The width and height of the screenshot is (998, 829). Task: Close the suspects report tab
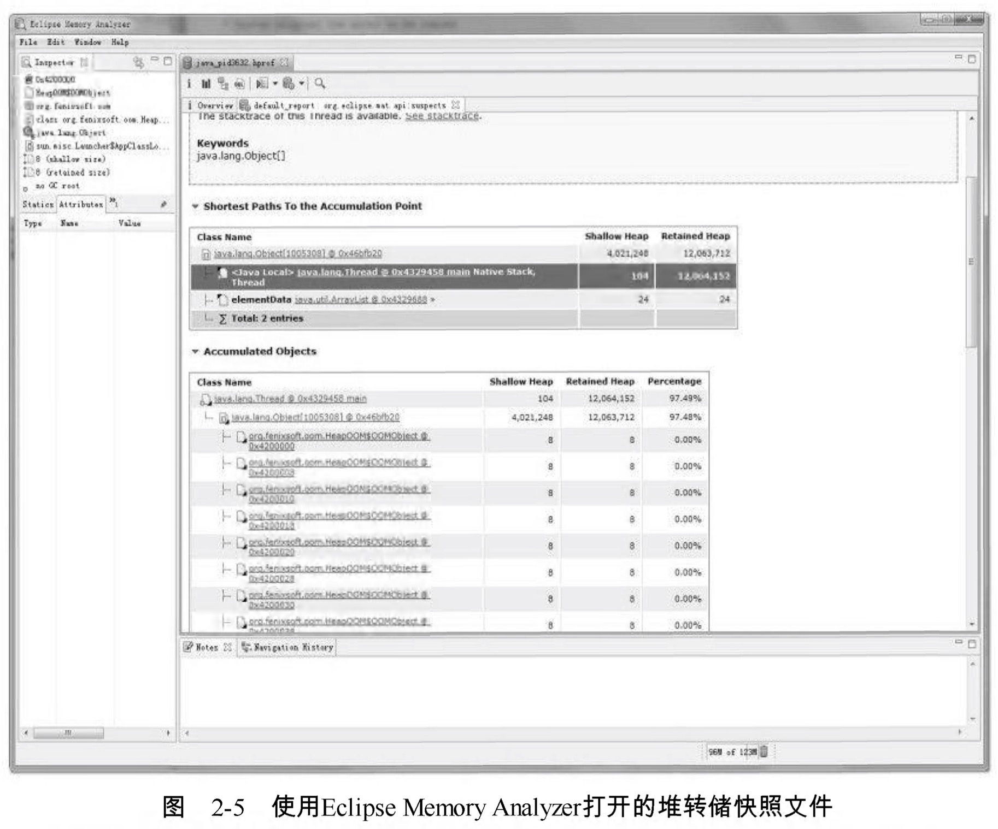coord(455,105)
